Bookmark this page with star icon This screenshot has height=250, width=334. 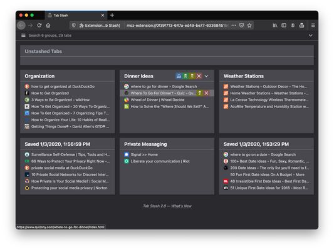click(x=249, y=25)
